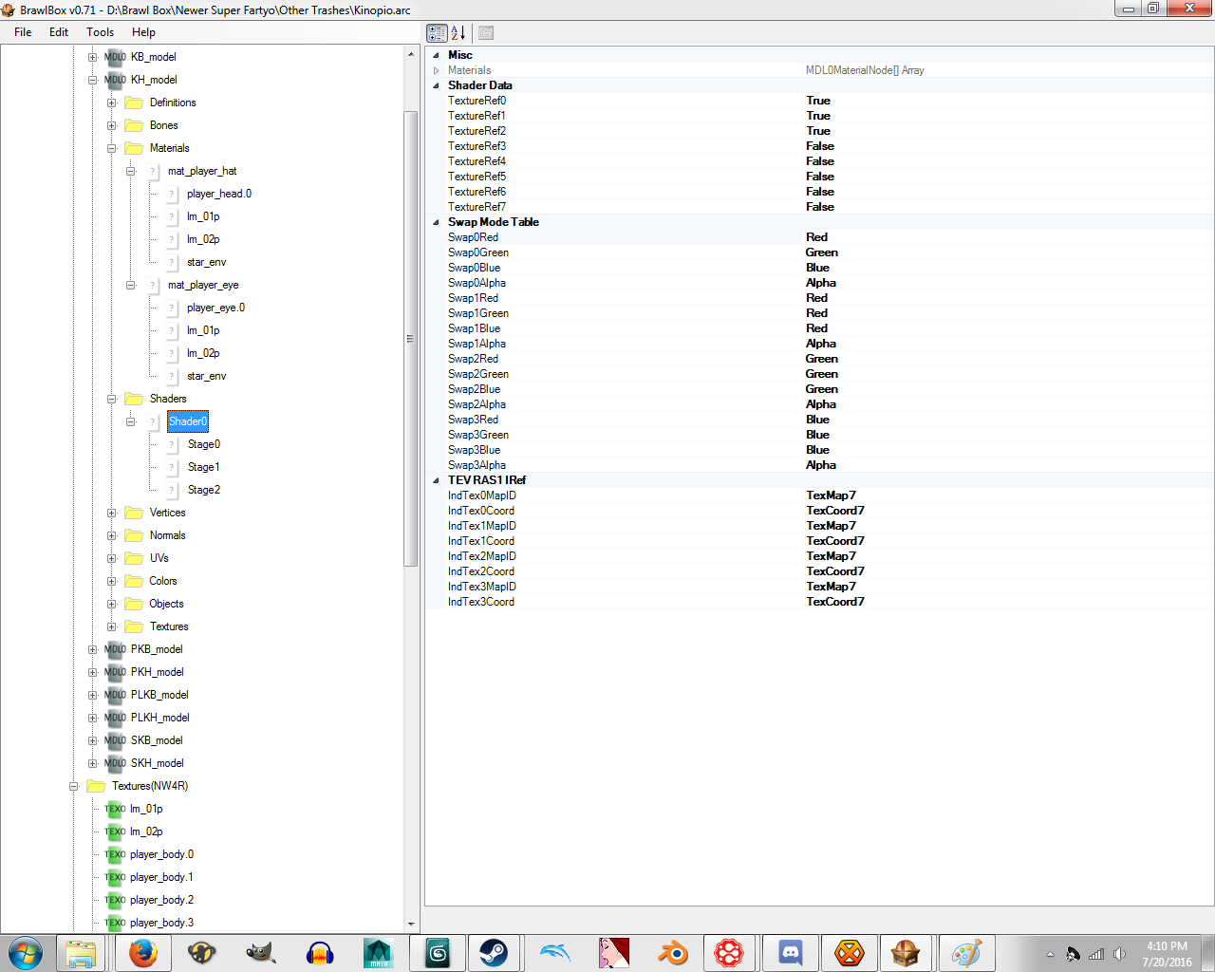Click the Firefox taskbar icon
Viewport: 1215px width, 972px height.
143,952
